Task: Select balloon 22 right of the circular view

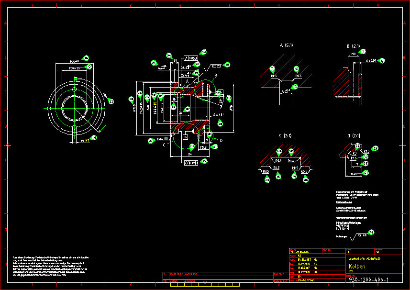Action: (111, 101)
